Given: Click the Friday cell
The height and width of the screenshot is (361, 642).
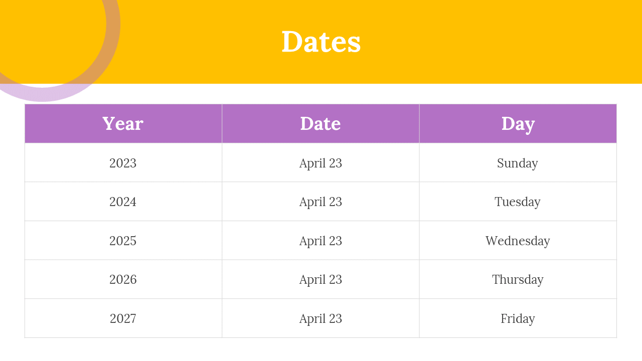Looking at the screenshot, I should pyautogui.click(x=518, y=318).
